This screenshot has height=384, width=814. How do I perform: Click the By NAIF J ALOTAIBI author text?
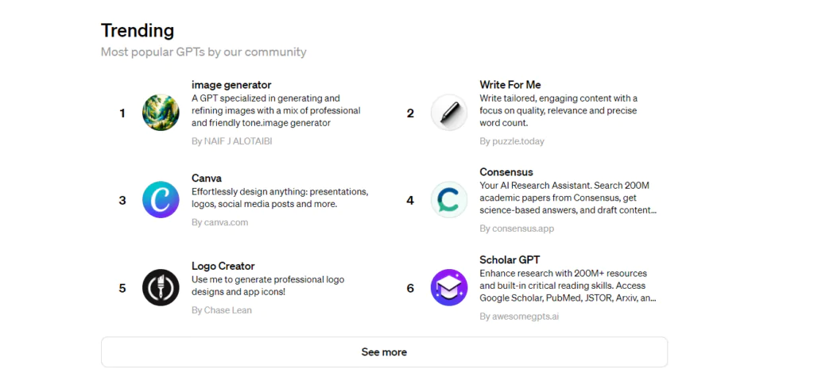pos(231,141)
